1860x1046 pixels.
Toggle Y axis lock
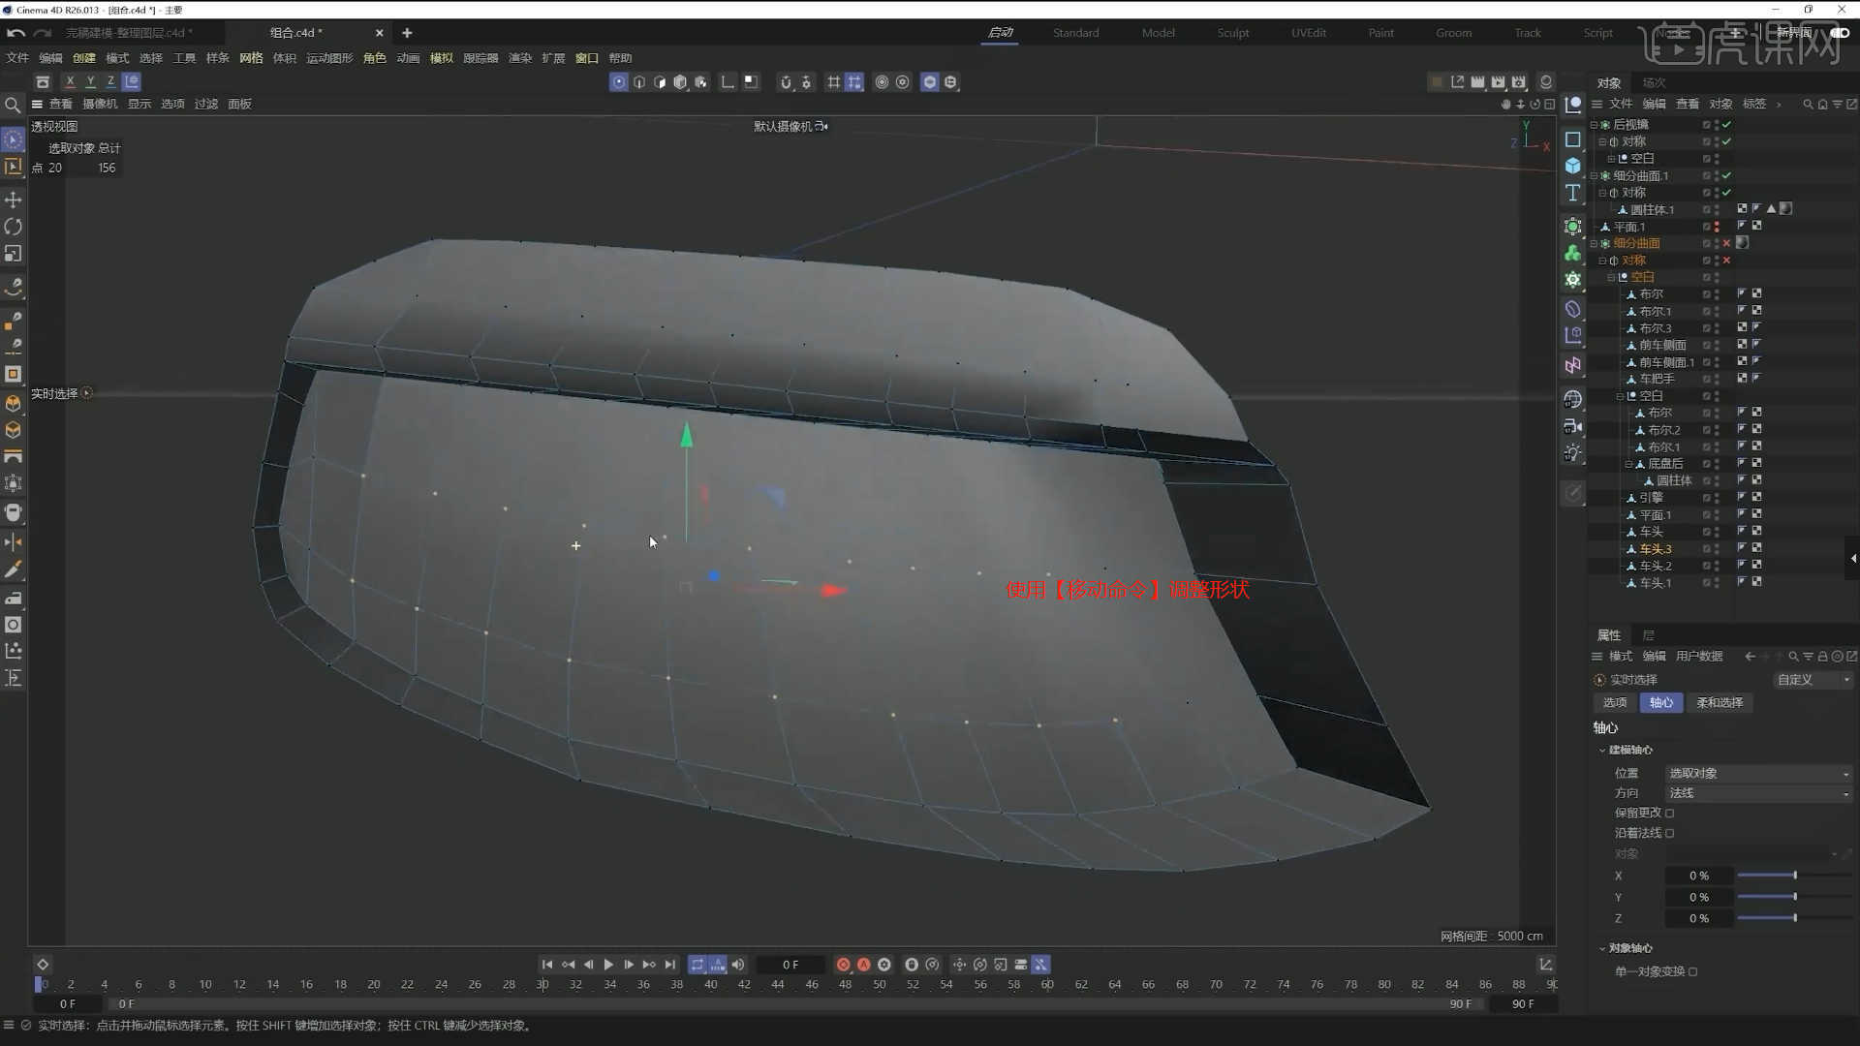90,82
